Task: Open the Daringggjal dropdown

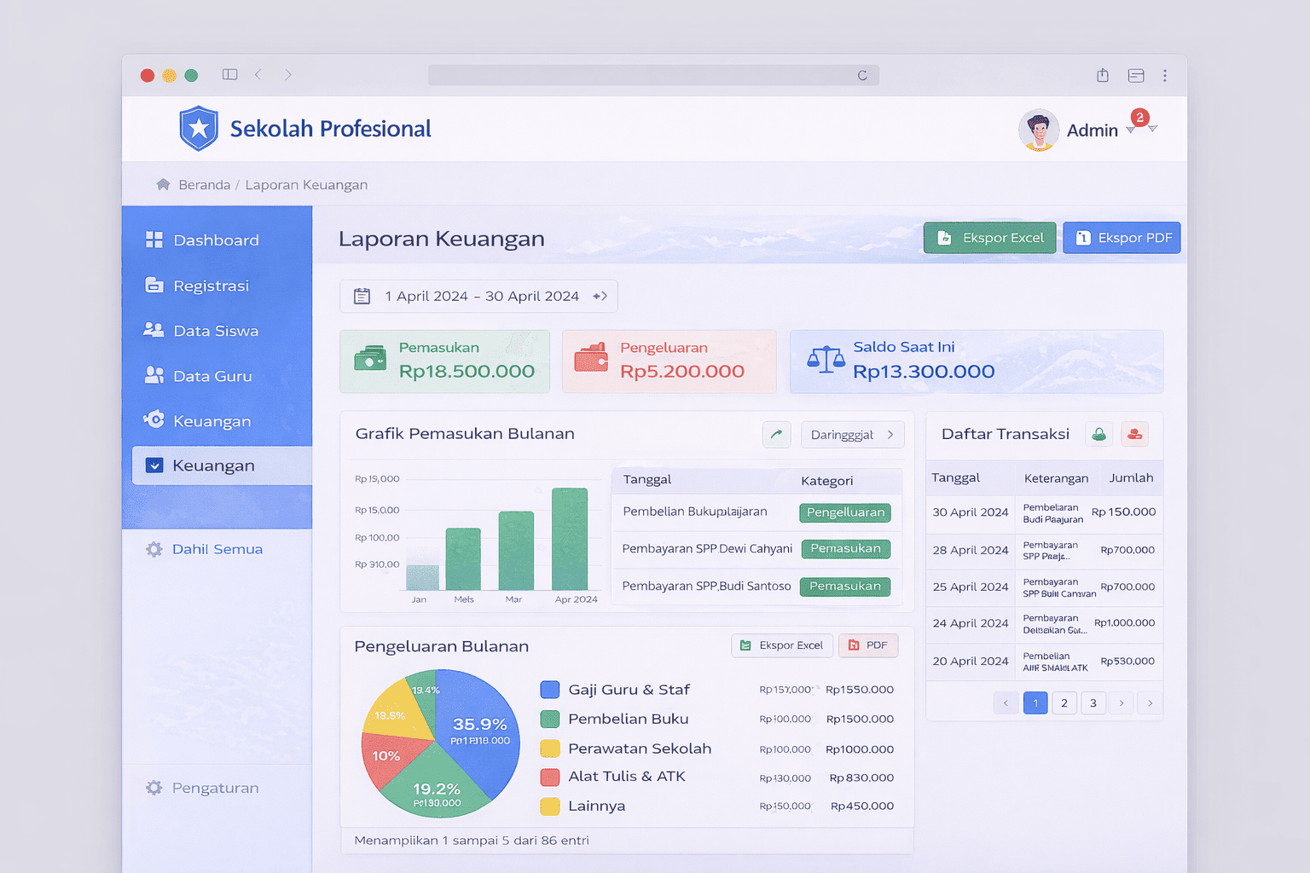Action: tap(852, 435)
